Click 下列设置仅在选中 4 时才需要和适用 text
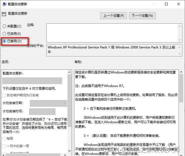Image resolution: width=185 pixels, height=156 pixels. [x=29, y=89]
